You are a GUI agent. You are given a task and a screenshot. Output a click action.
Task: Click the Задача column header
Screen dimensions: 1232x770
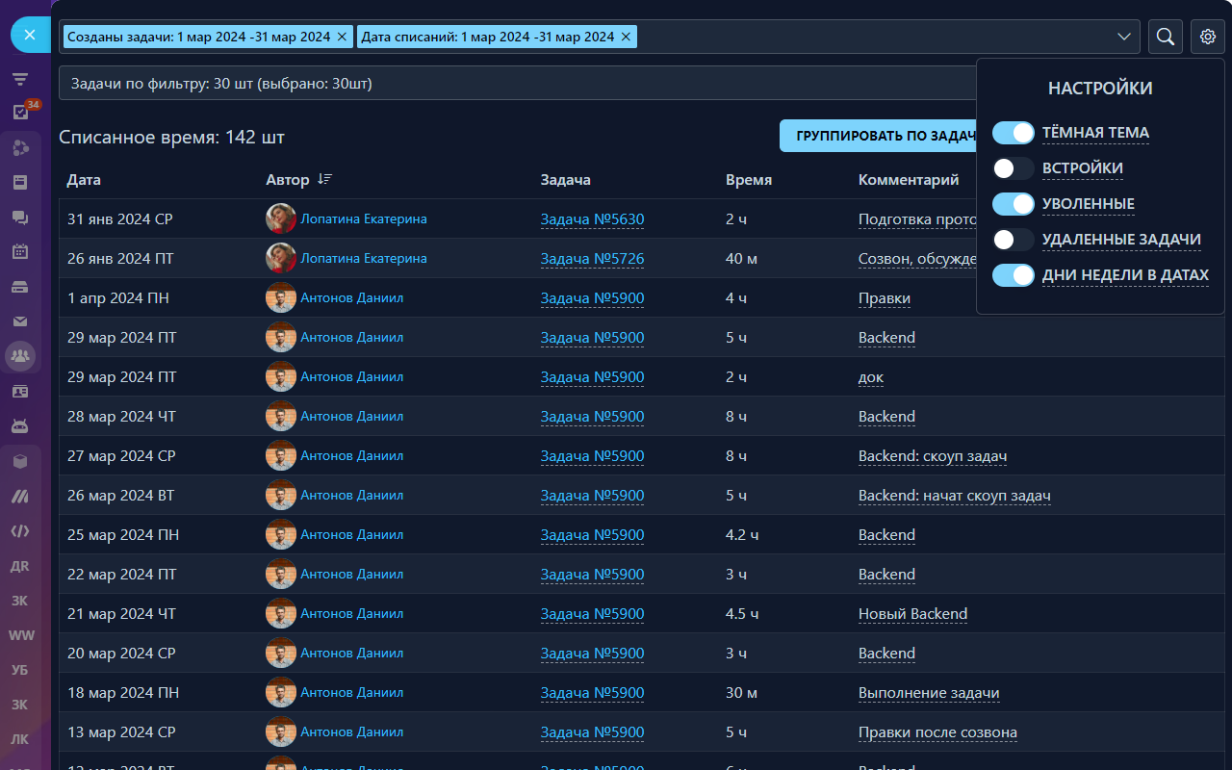click(x=566, y=180)
